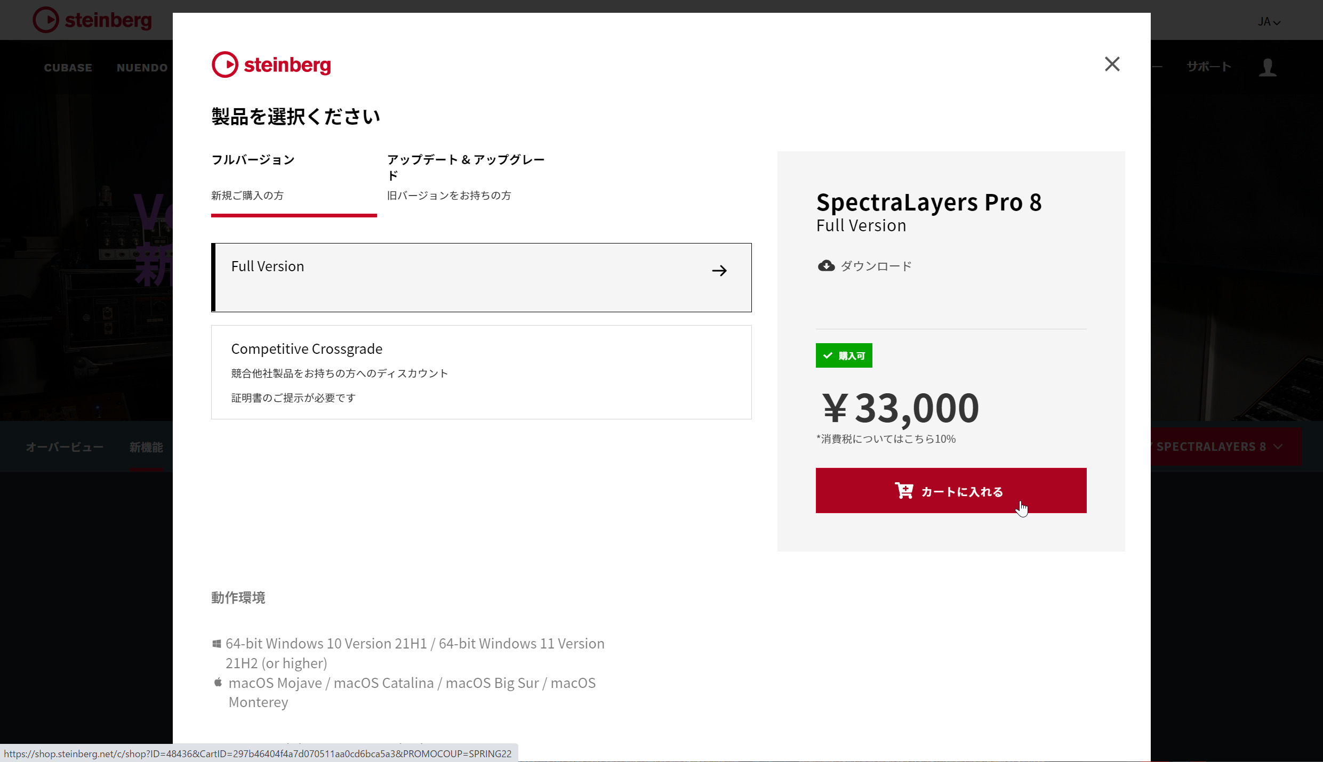Click the Steinberg logo in the dialog
The image size is (1323, 762).
point(271,64)
